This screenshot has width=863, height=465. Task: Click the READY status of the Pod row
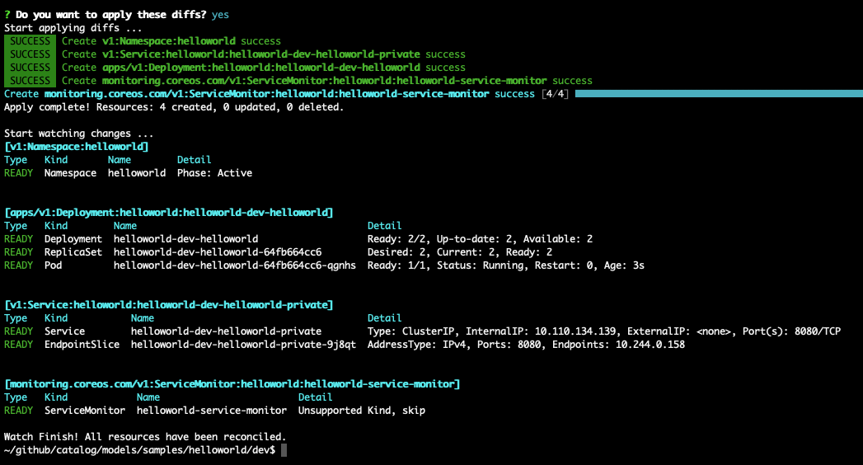(18, 265)
